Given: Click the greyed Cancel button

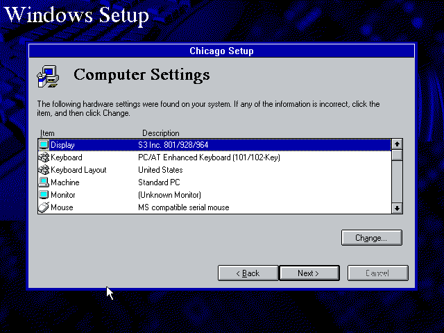Looking at the screenshot, I should click(377, 273).
